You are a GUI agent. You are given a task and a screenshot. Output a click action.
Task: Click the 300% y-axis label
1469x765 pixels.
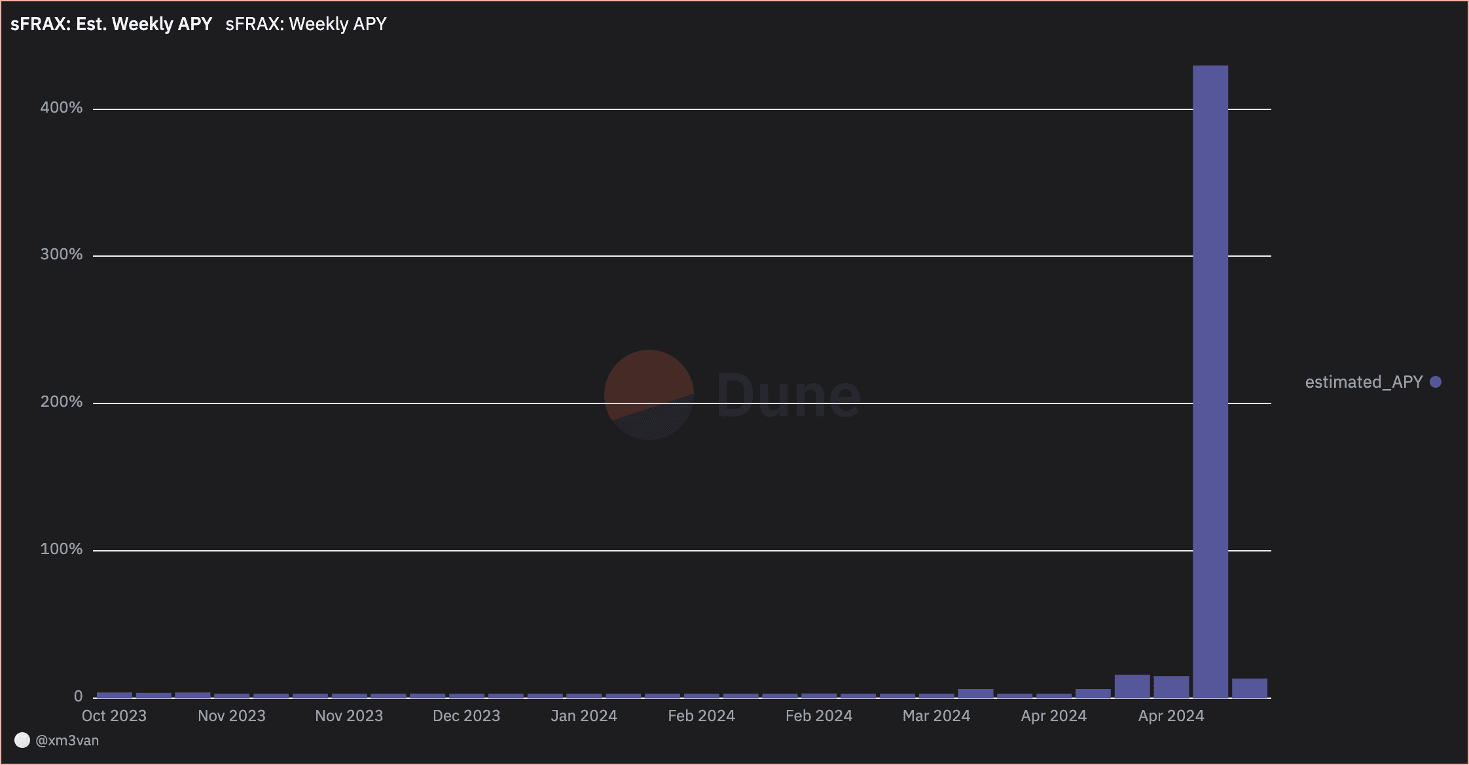click(x=62, y=254)
